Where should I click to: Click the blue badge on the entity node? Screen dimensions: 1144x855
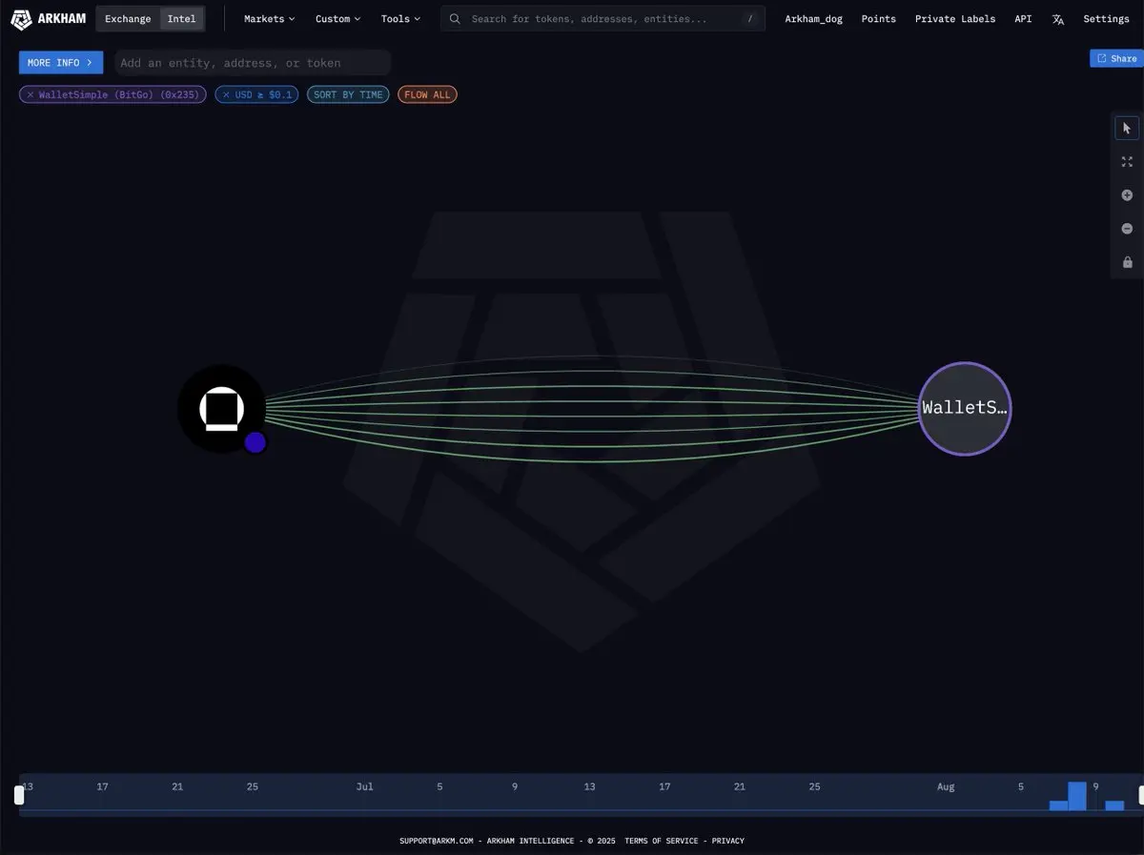click(x=255, y=442)
